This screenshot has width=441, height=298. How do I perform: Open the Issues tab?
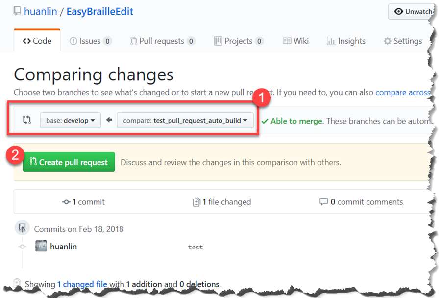(90, 41)
